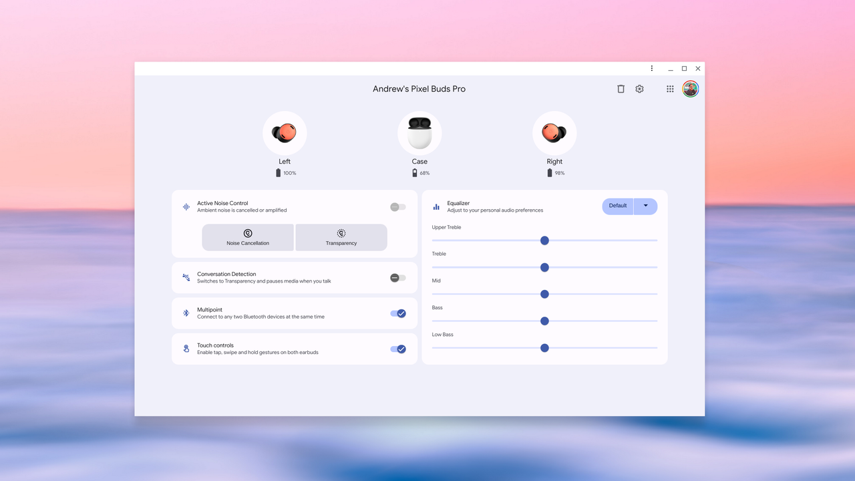Click the Active Noise Control waveform icon
The width and height of the screenshot is (855, 481).
(186, 207)
